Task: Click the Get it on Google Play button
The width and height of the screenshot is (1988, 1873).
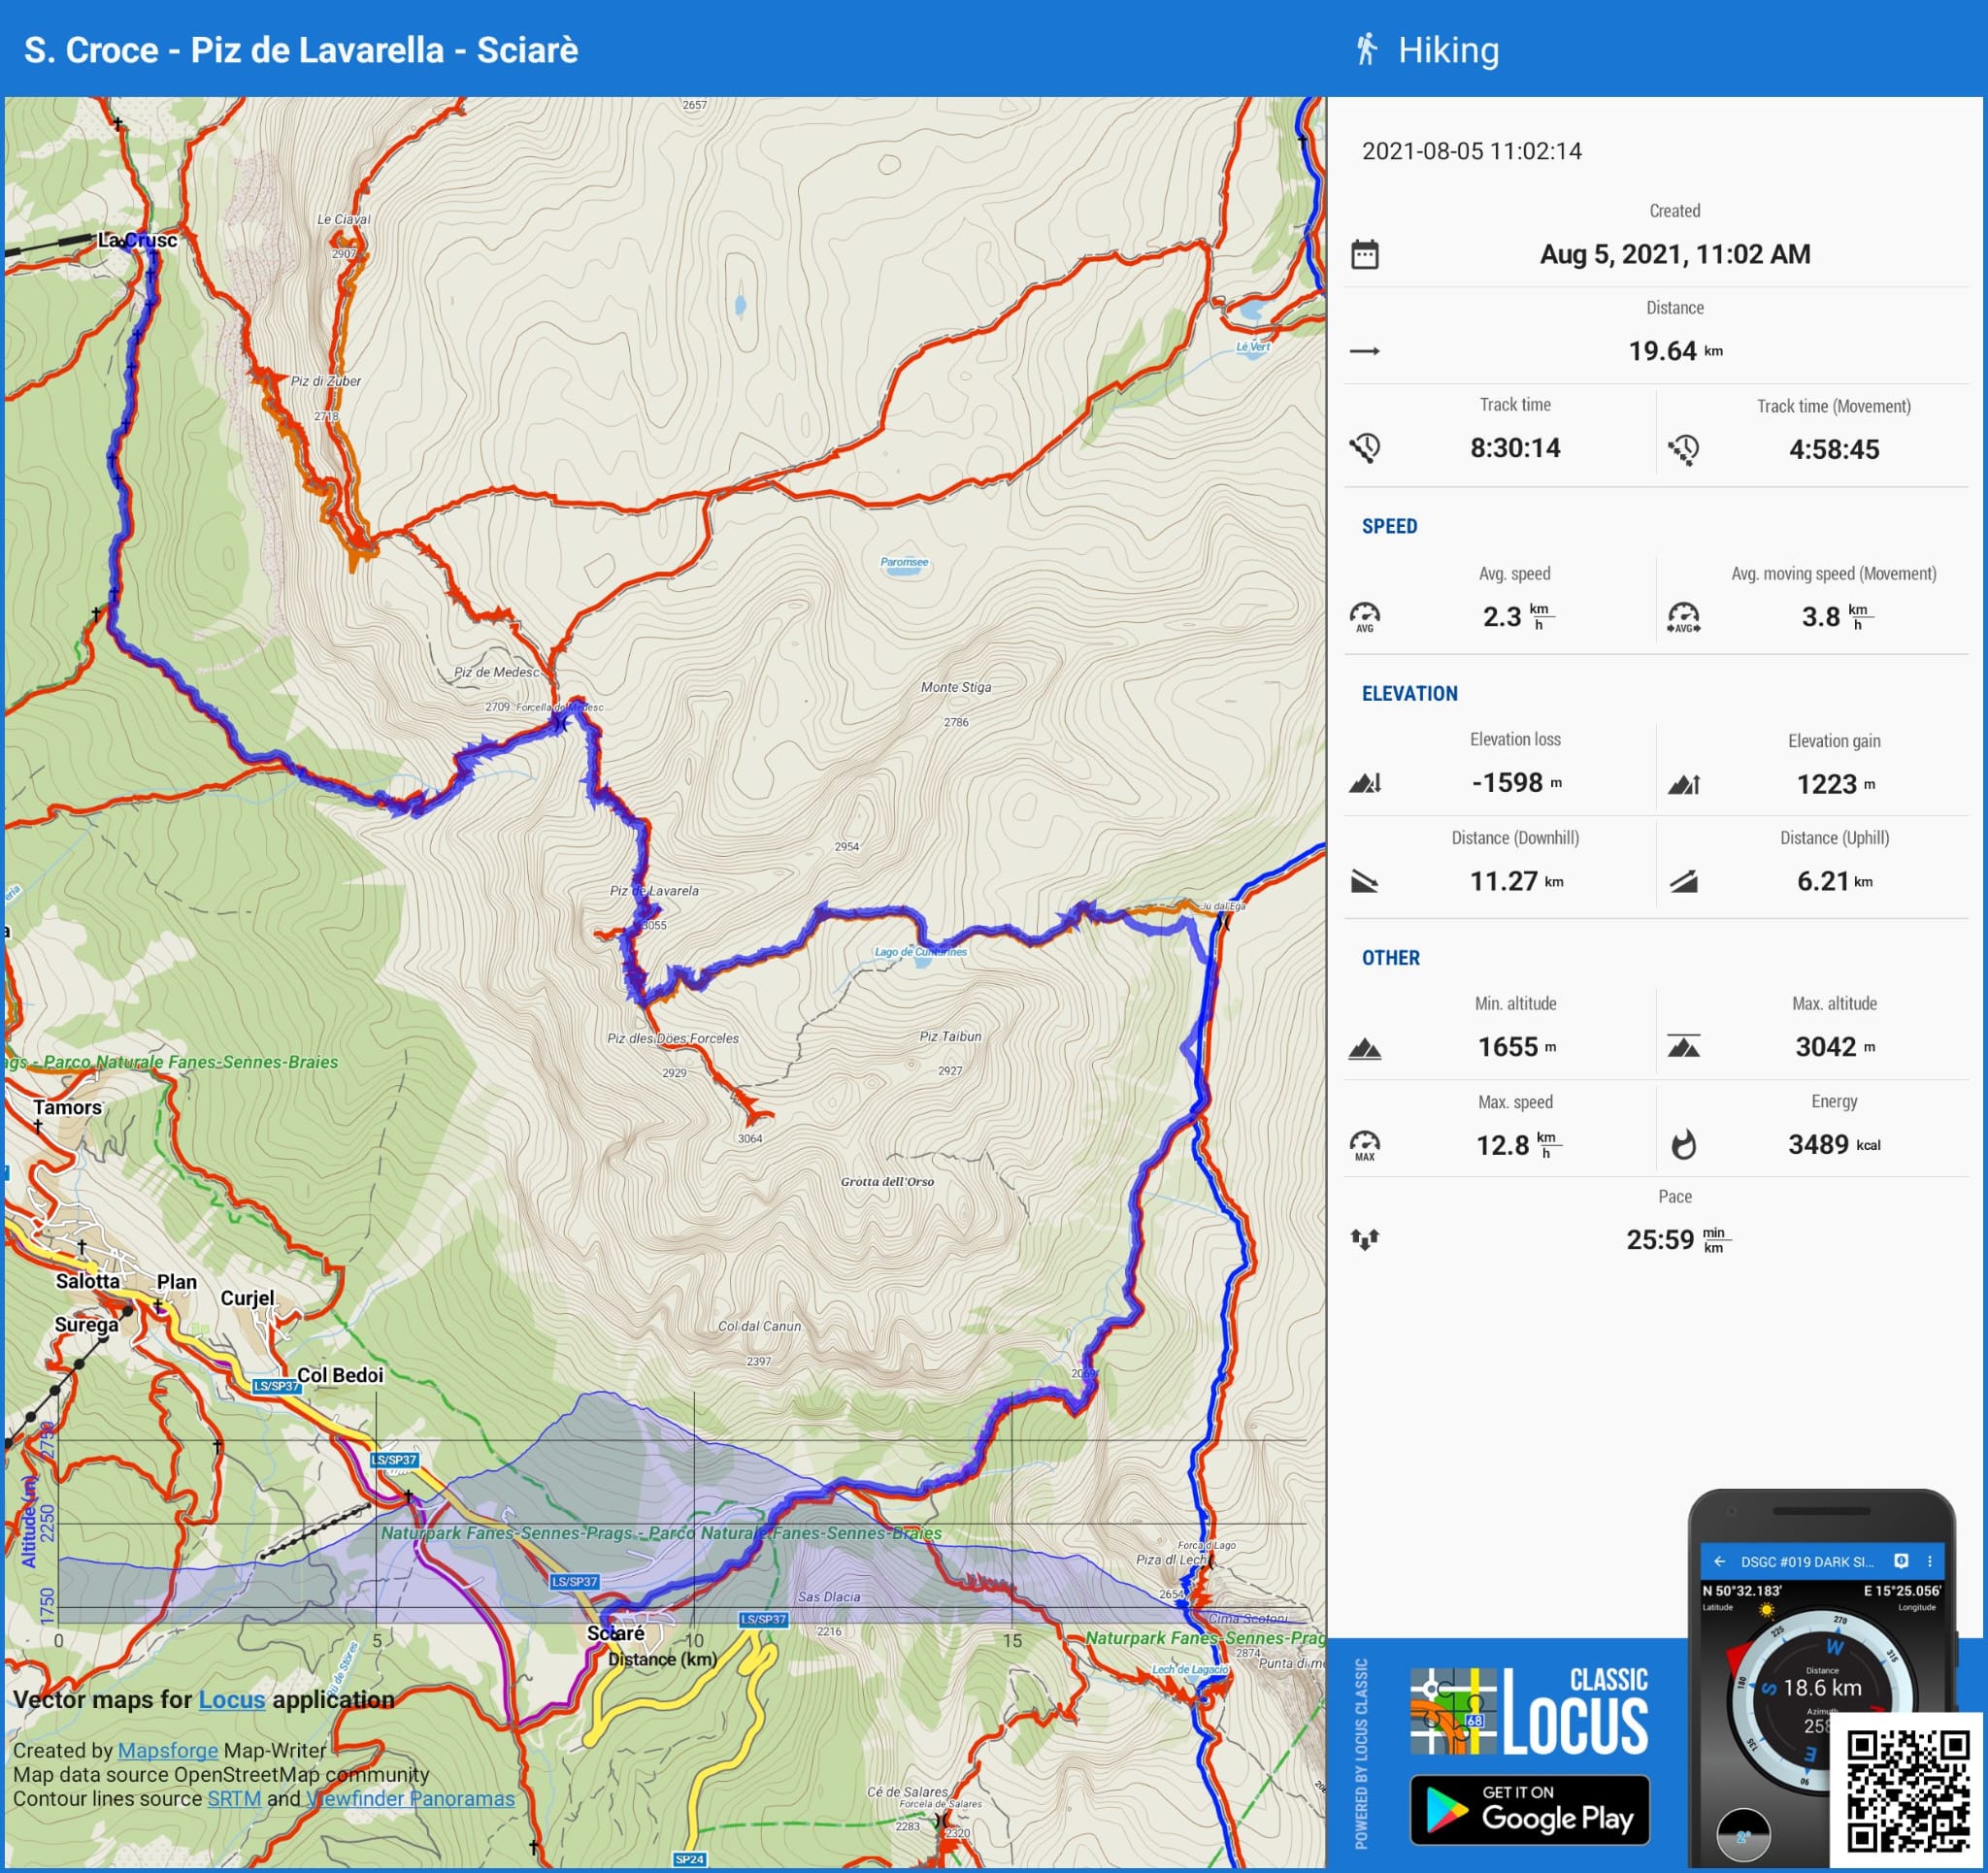Action: click(x=1529, y=1809)
